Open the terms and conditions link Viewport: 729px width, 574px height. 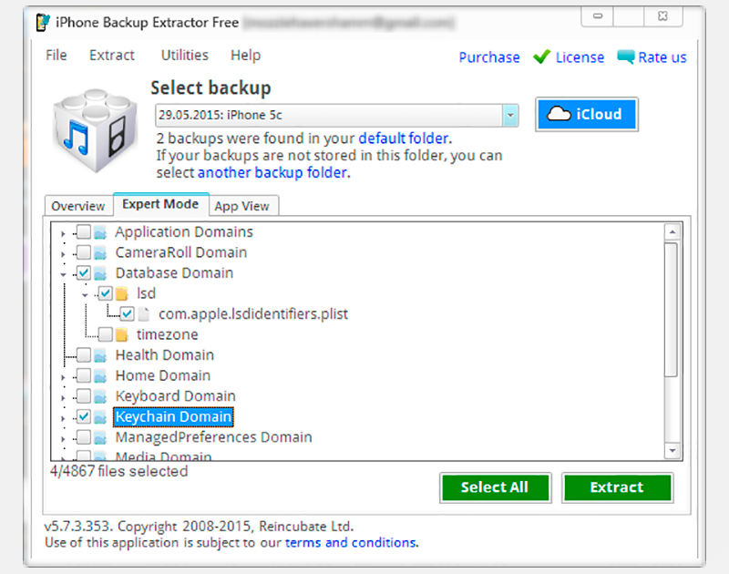[x=351, y=542]
